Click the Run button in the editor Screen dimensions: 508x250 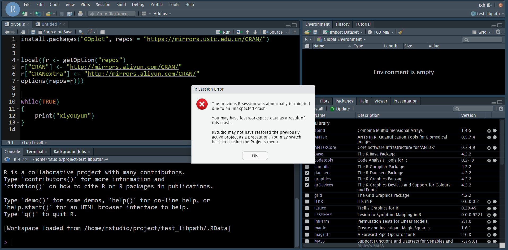224,32
